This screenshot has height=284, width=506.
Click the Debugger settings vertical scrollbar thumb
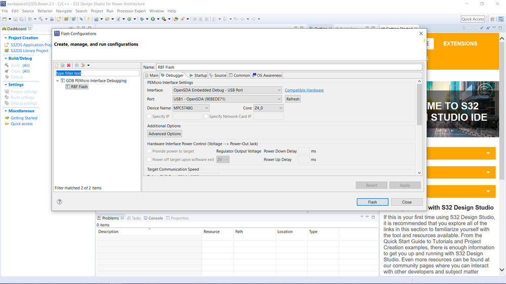click(419, 105)
